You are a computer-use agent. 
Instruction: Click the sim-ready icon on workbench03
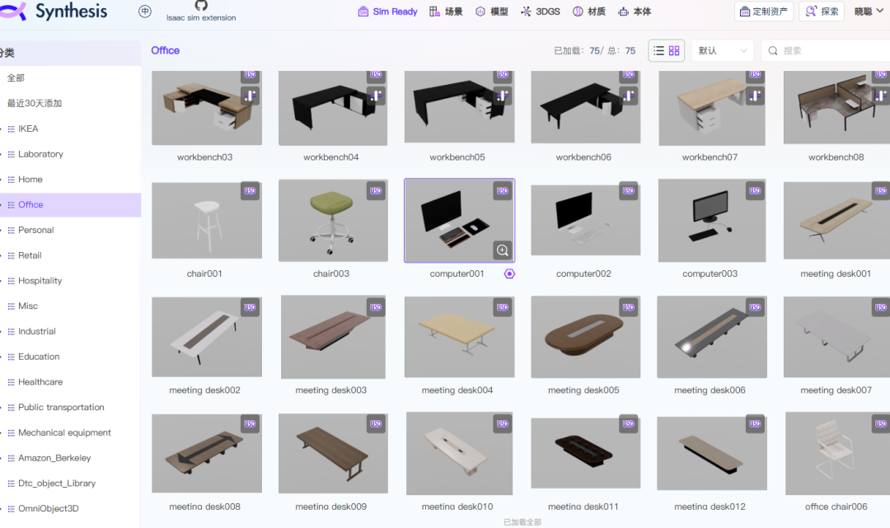pos(250,96)
